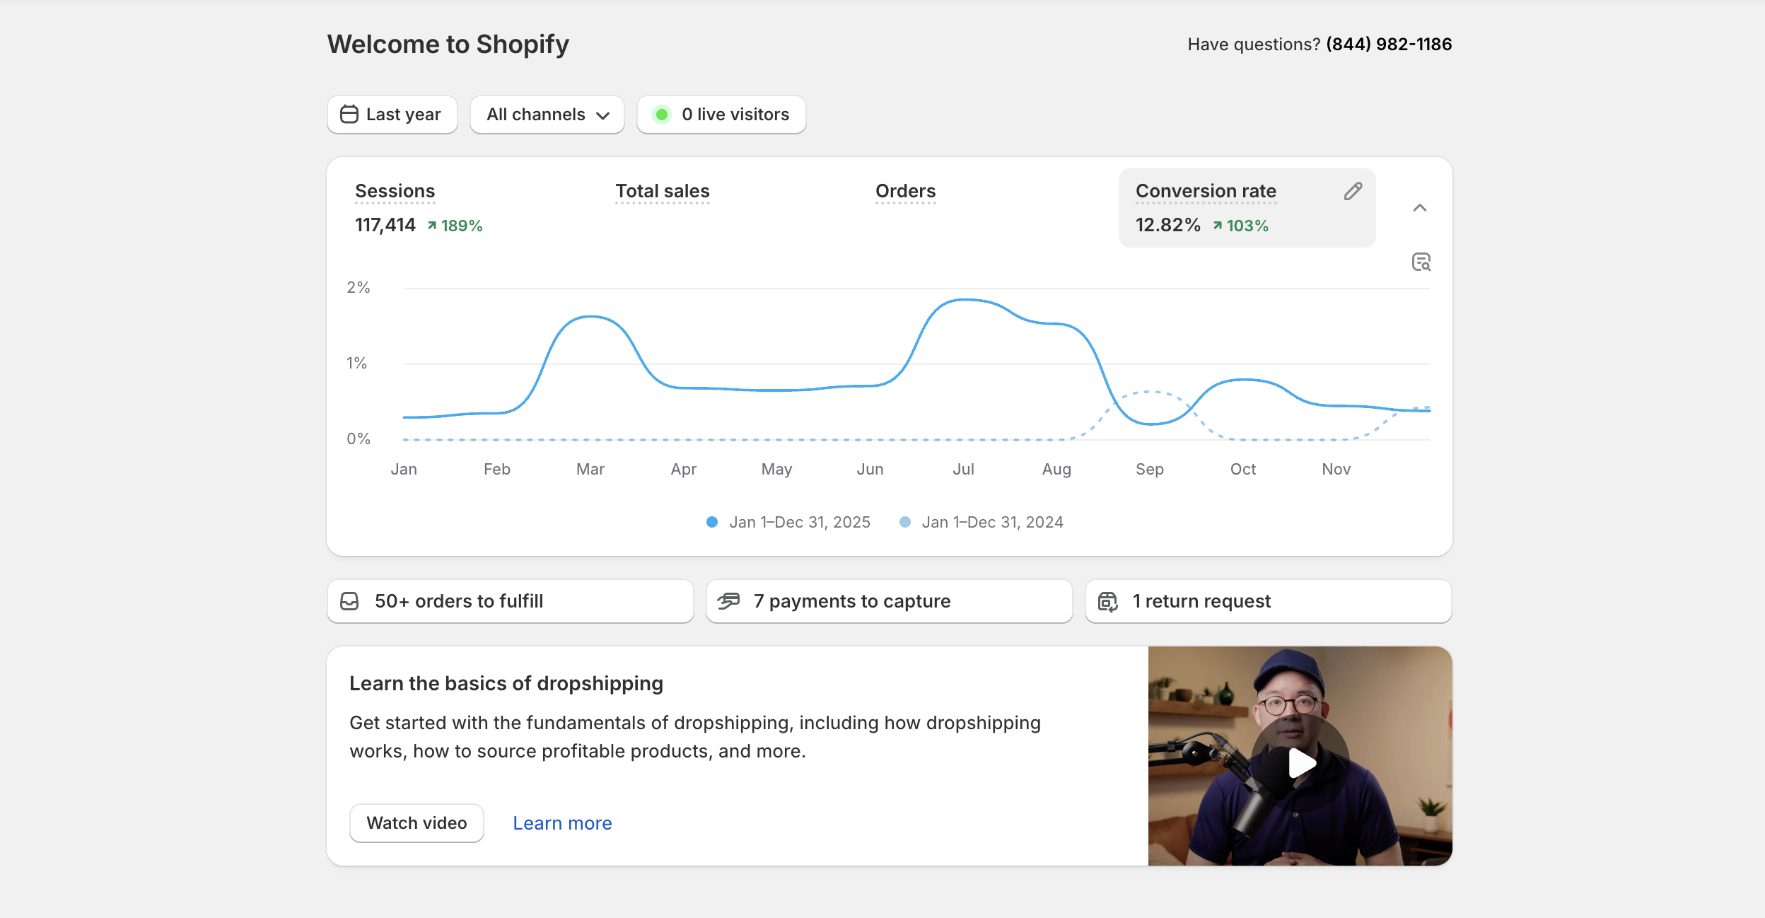Click the pencil edit icon on Conversion rate
This screenshot has height=918, width=1765.
1353,192
